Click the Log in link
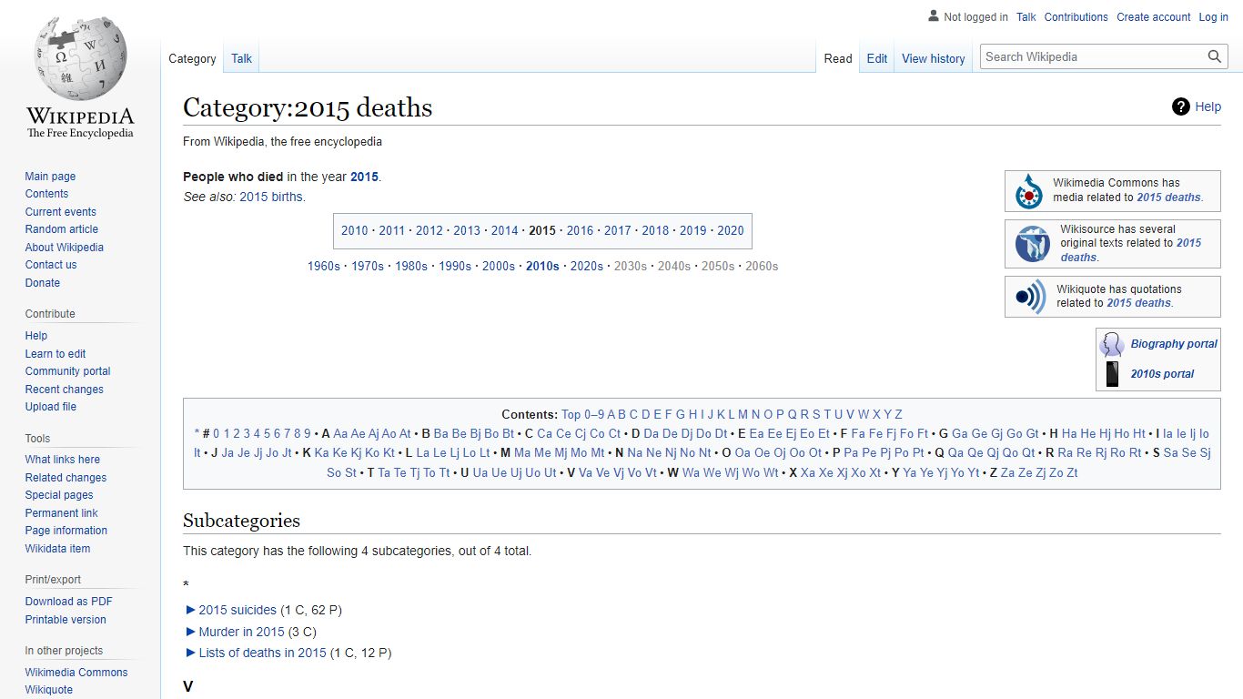 tap(1213, 16)
